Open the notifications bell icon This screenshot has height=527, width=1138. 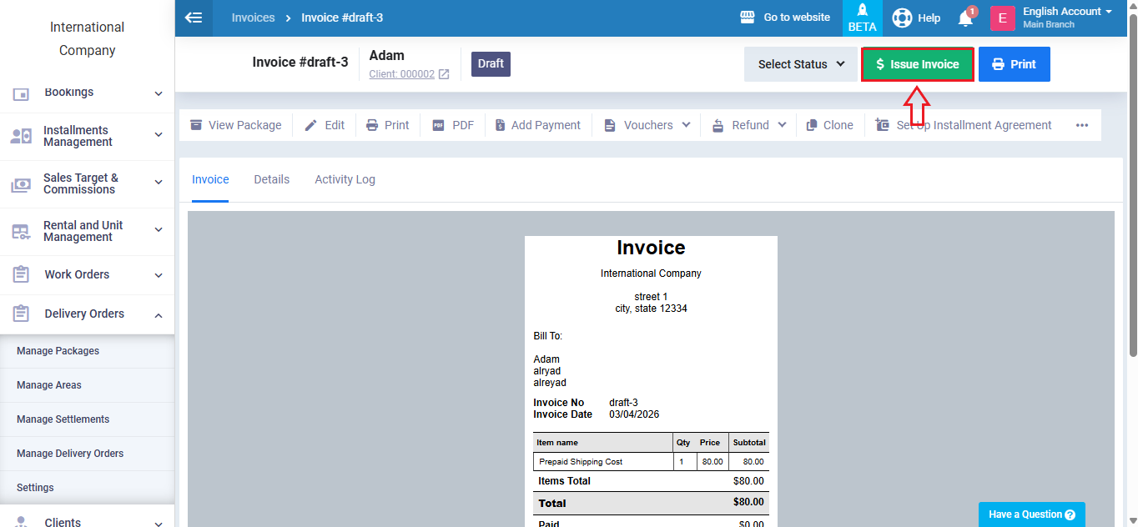(x=965, y=18)
